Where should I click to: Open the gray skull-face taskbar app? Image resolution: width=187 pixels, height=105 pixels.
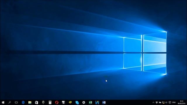pos(63,102)
